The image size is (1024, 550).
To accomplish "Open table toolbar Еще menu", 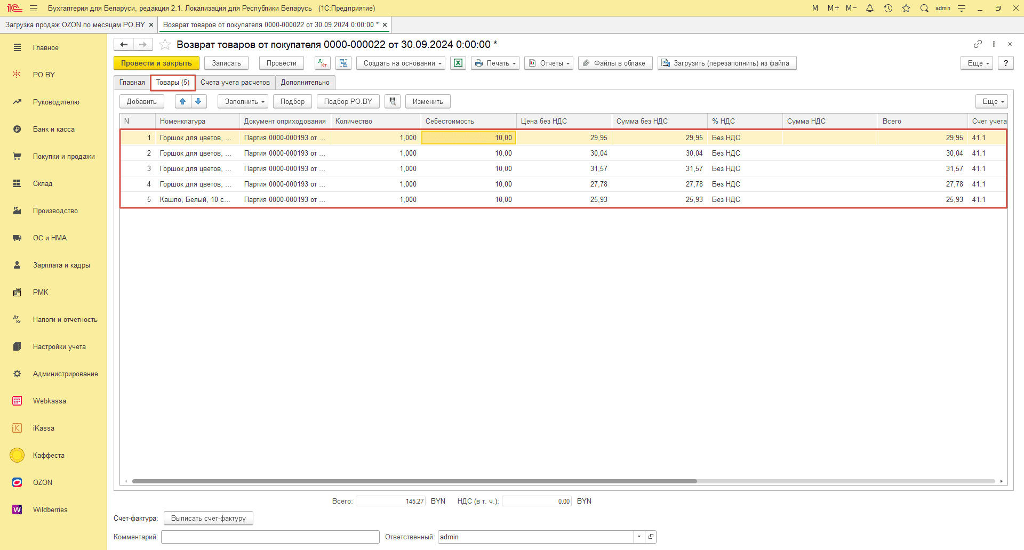I will click(x=992, y=101).
